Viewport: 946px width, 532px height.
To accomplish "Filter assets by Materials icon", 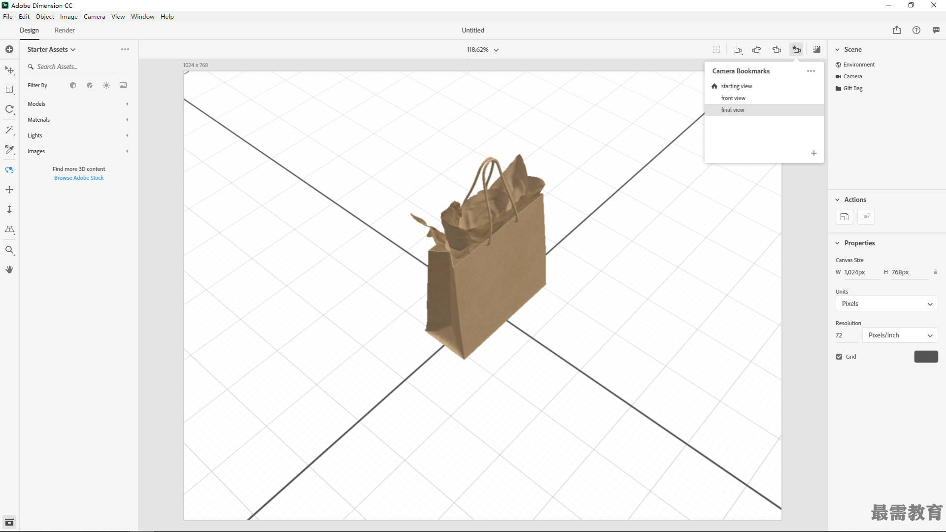I will click(x=90, y=85).
